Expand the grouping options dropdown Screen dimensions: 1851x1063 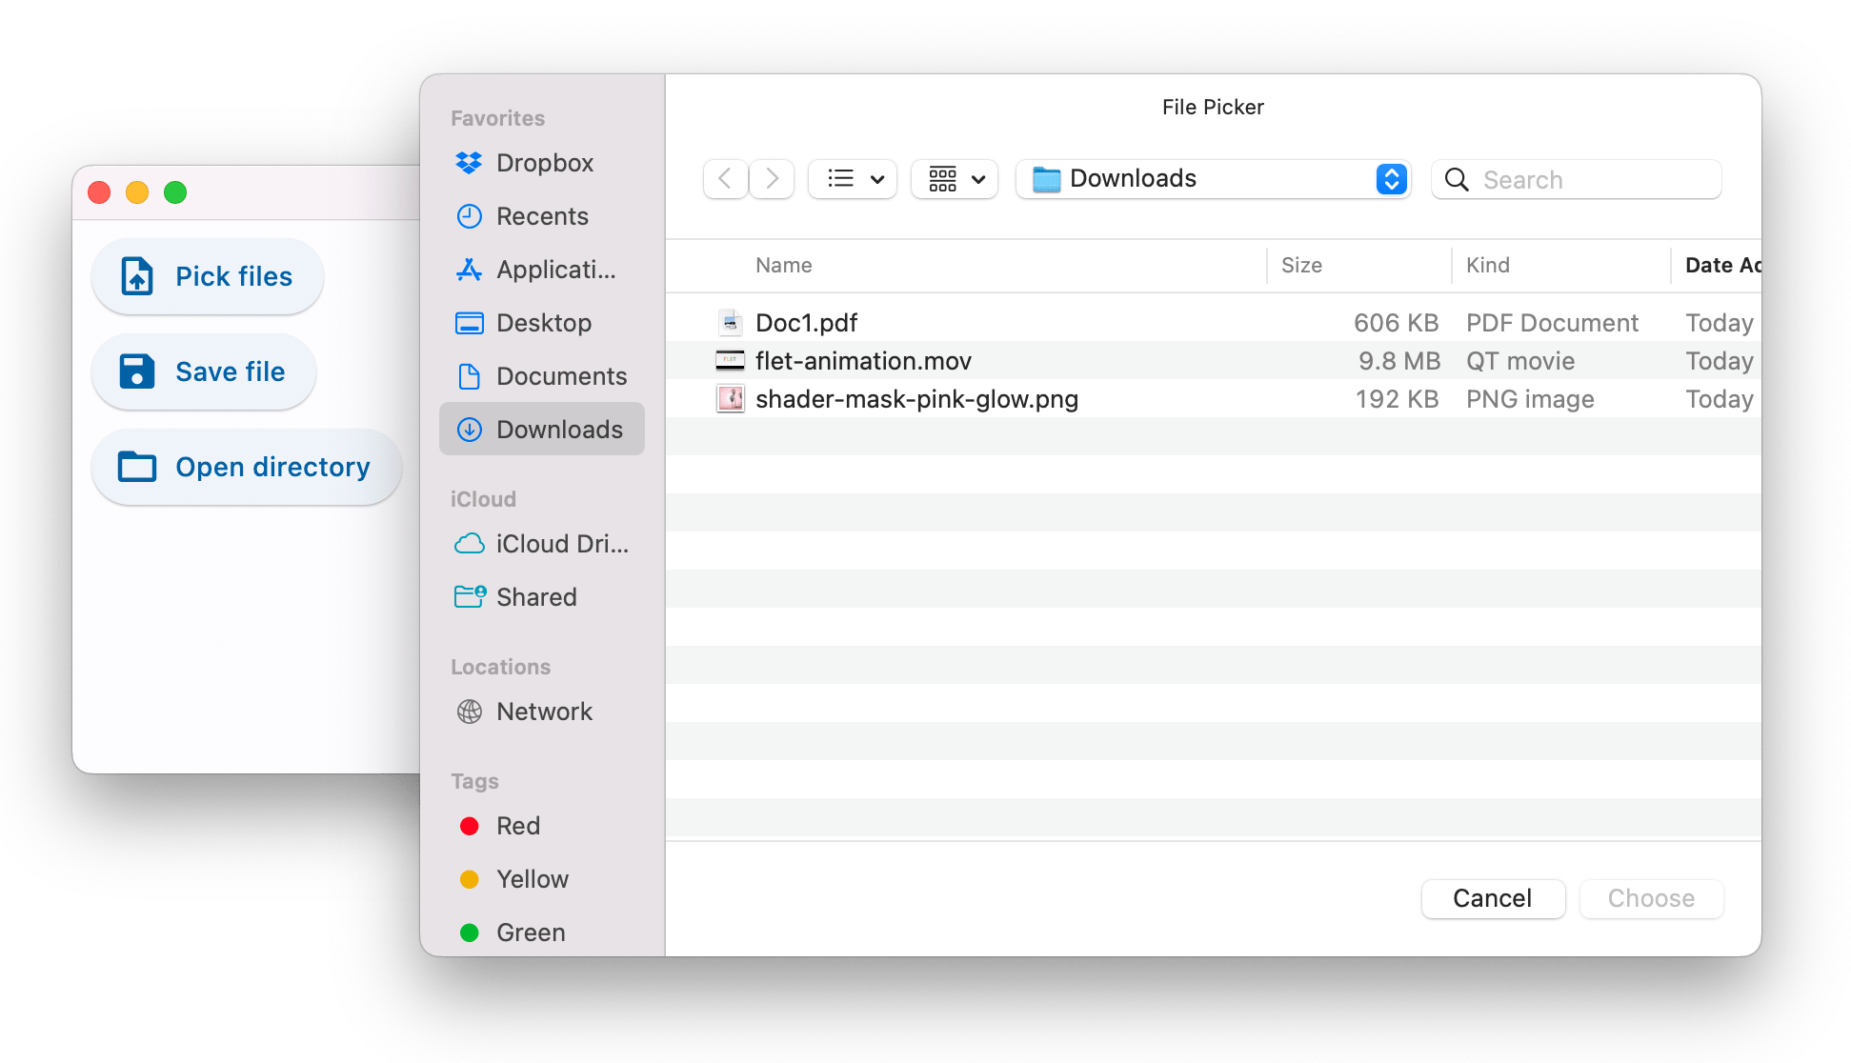(955, 179)
